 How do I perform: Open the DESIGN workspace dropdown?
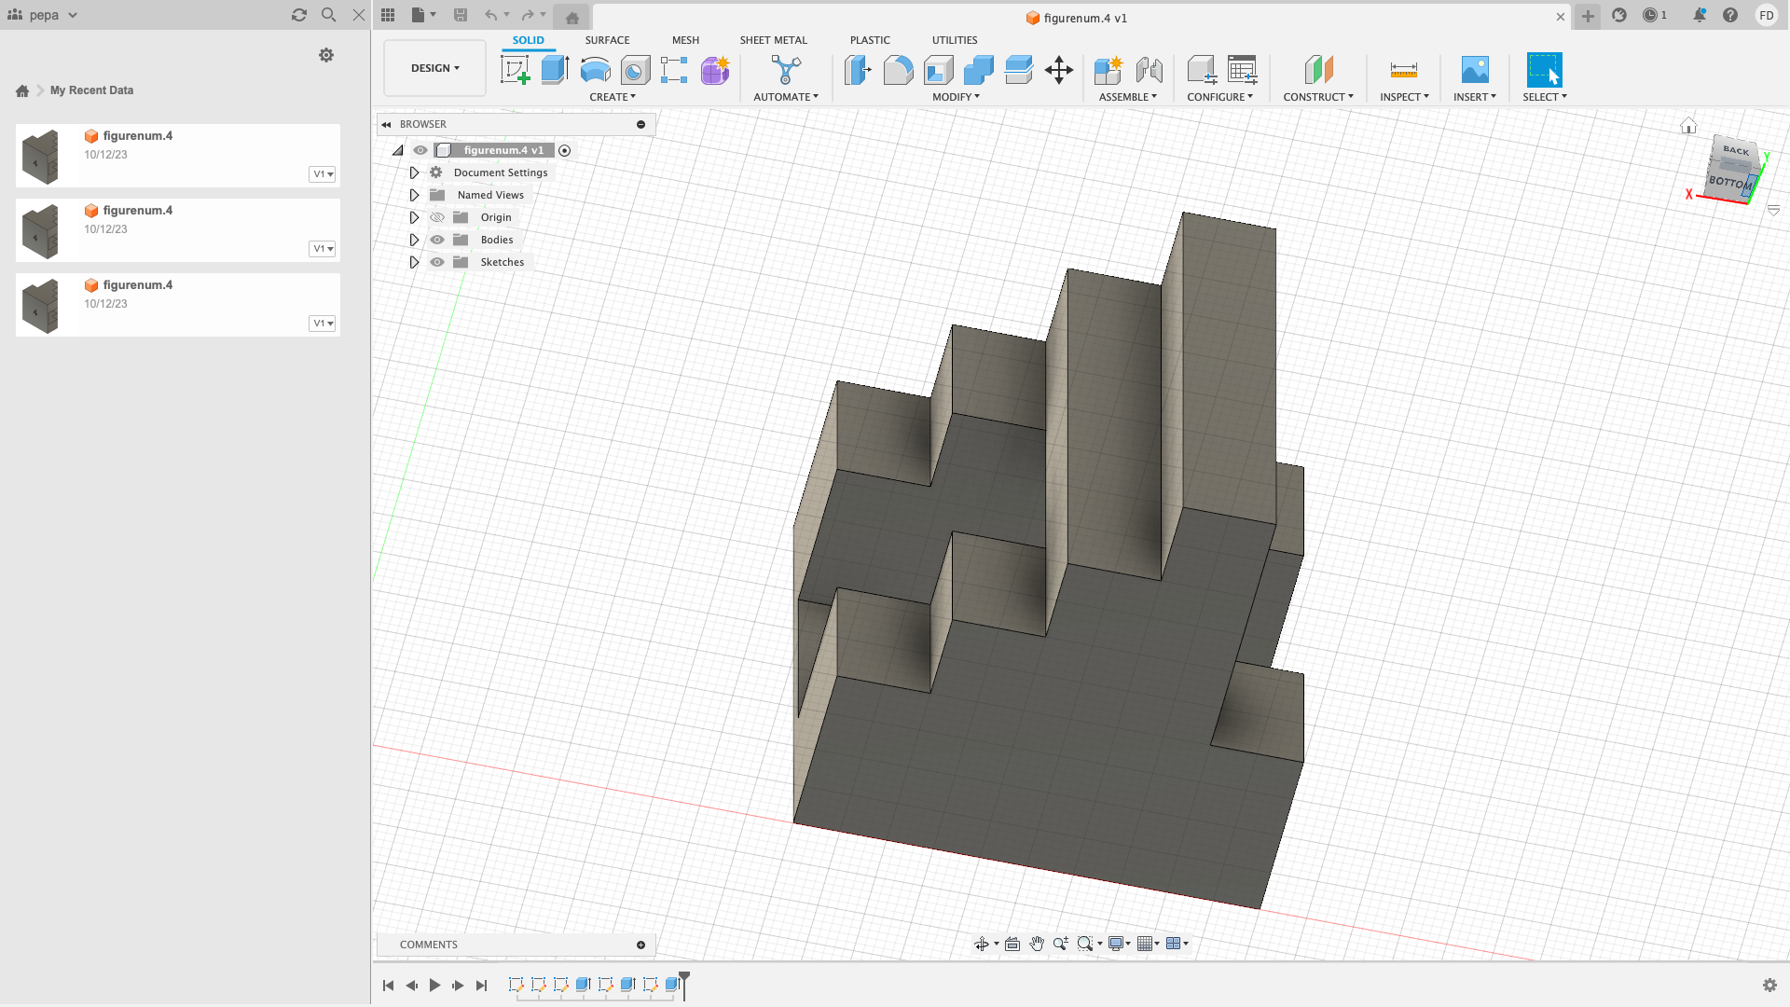point(435,68)
